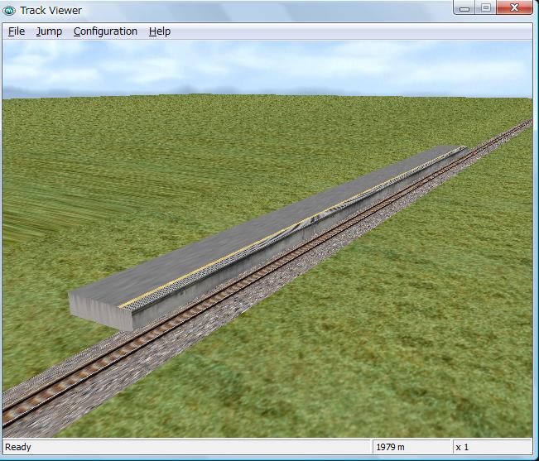The width and height of the screenshot is (539, 461).
Task: Open the Jump menu
Action: click(49, 31)
